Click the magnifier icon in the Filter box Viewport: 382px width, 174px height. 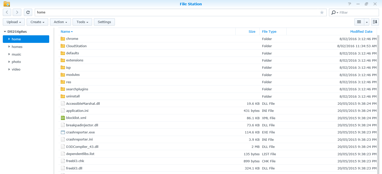pos(334,12)
